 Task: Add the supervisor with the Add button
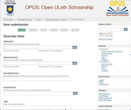click(x=75, y=63)
